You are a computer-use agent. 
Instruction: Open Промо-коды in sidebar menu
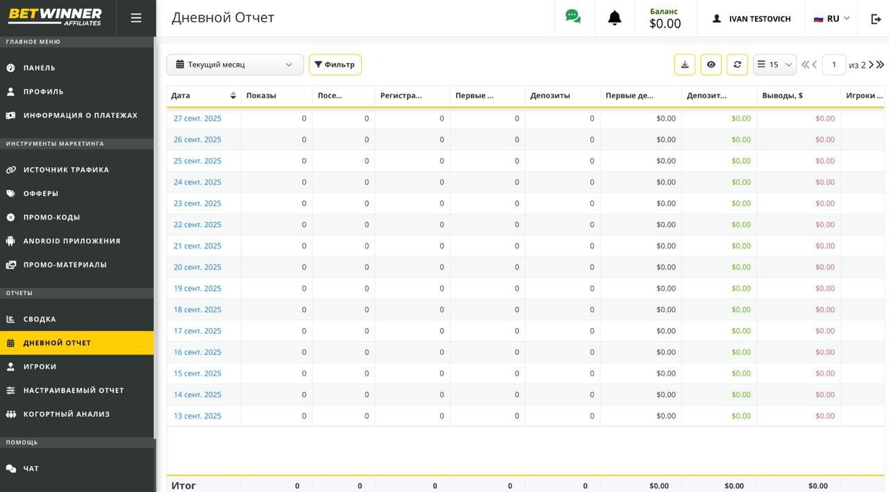[x=51, y=217]
